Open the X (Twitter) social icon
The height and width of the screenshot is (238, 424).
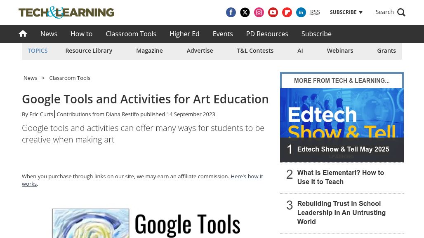[x=245, y=12]
